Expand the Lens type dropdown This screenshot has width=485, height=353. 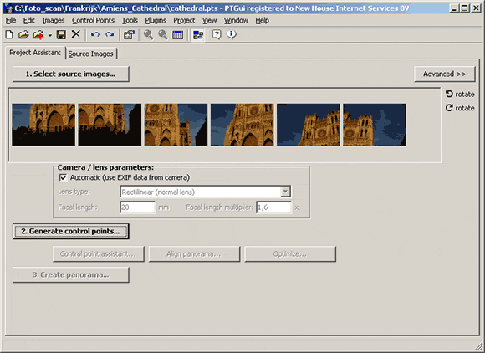pyautogui.click(x=285, y=192)
